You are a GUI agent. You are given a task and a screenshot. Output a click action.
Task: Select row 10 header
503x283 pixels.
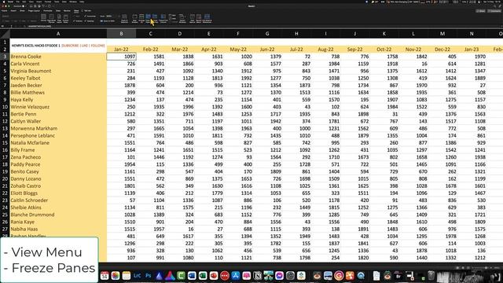(5, 107)
